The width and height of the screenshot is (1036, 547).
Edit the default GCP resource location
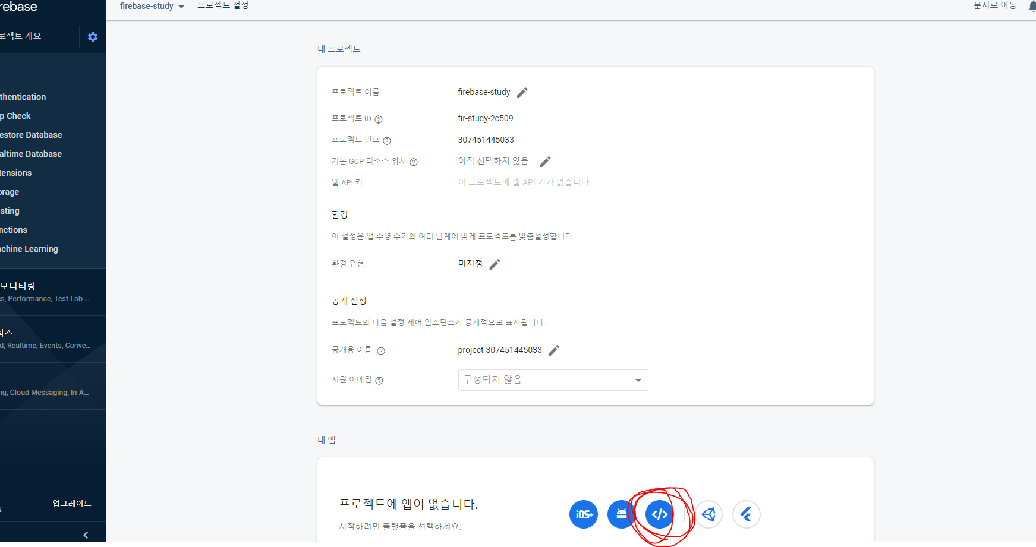click(545, 162)
